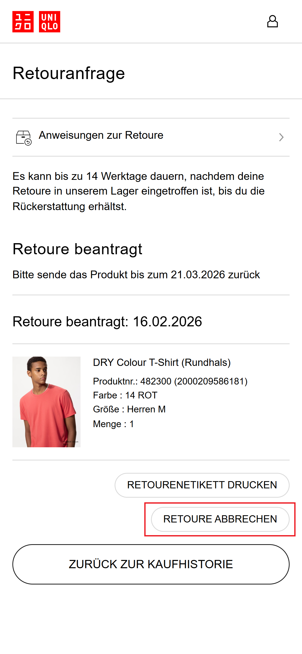Open the account profile icon
The image size is (302, 654).
(272, 21)
